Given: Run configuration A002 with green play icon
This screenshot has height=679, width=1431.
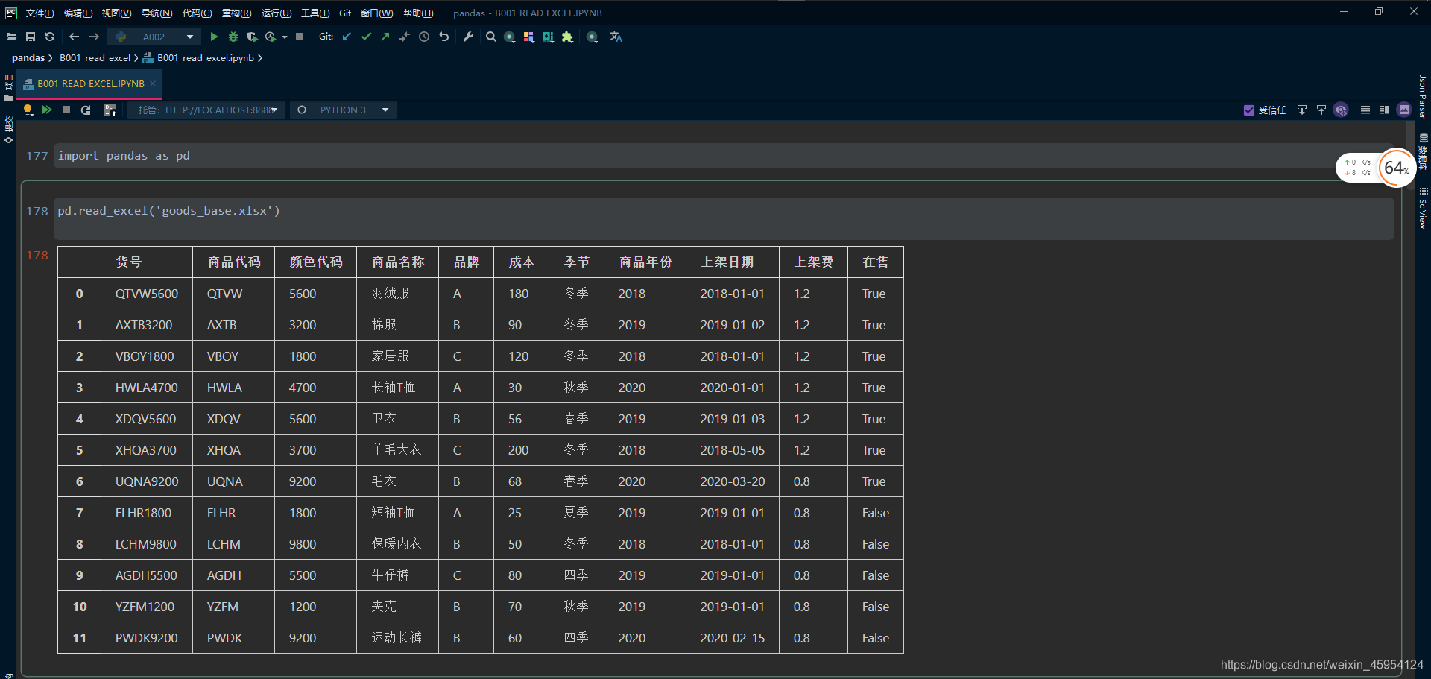Looking at the screenshot, I should pos(214,37).
